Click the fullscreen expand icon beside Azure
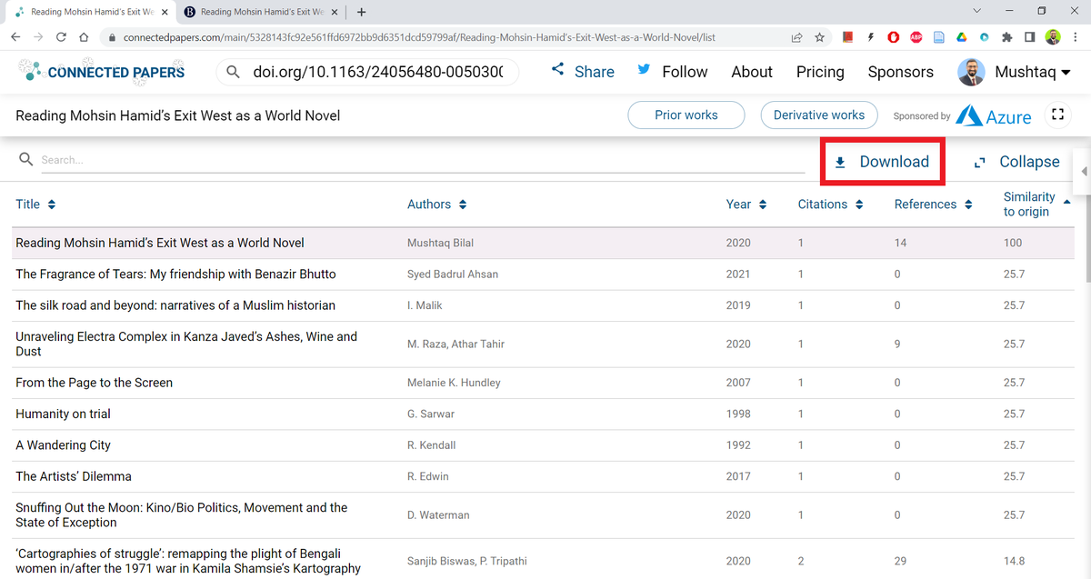The height and width of the screenshot is (579, 1091). pyautogui.click(x=1057, y=115)
